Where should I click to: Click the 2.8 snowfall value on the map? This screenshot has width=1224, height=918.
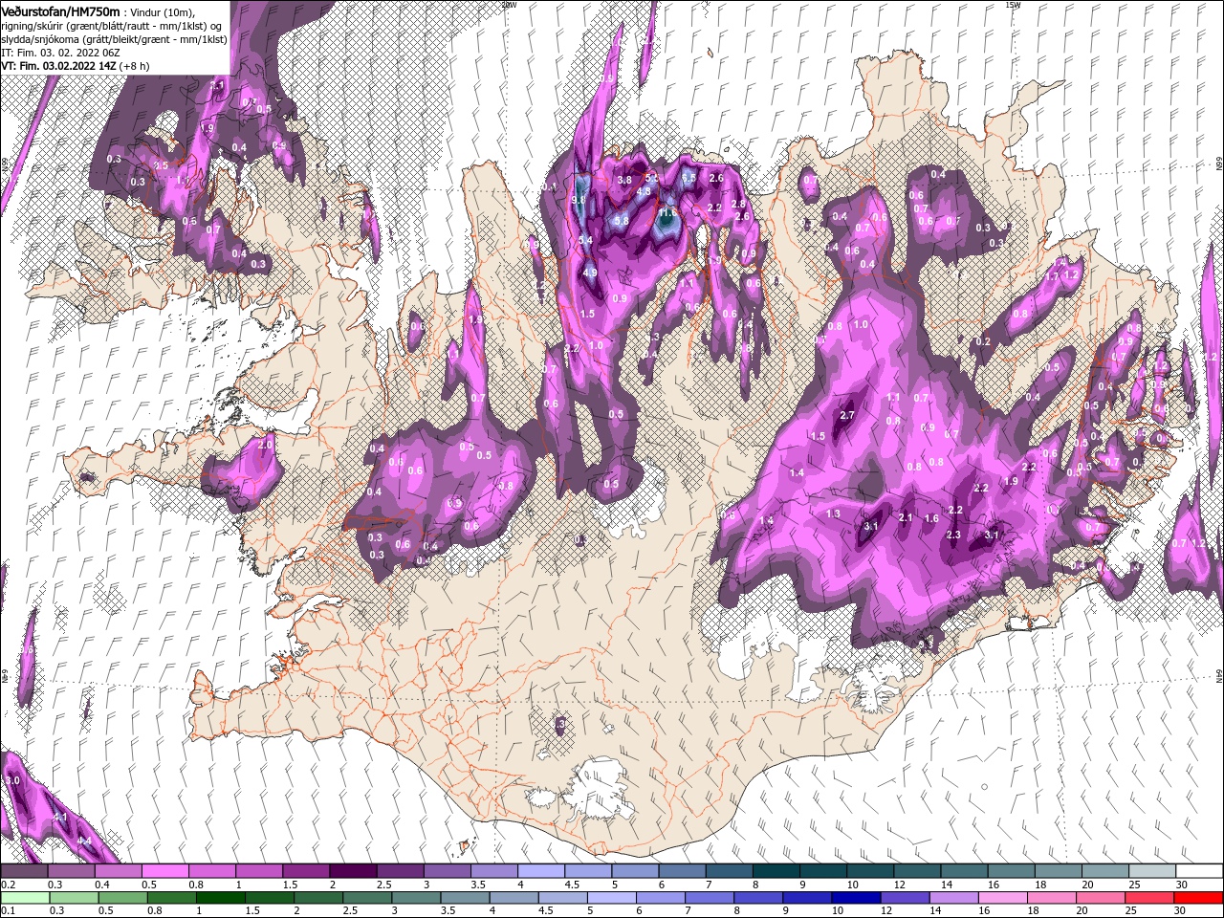[x=738, y=204]
